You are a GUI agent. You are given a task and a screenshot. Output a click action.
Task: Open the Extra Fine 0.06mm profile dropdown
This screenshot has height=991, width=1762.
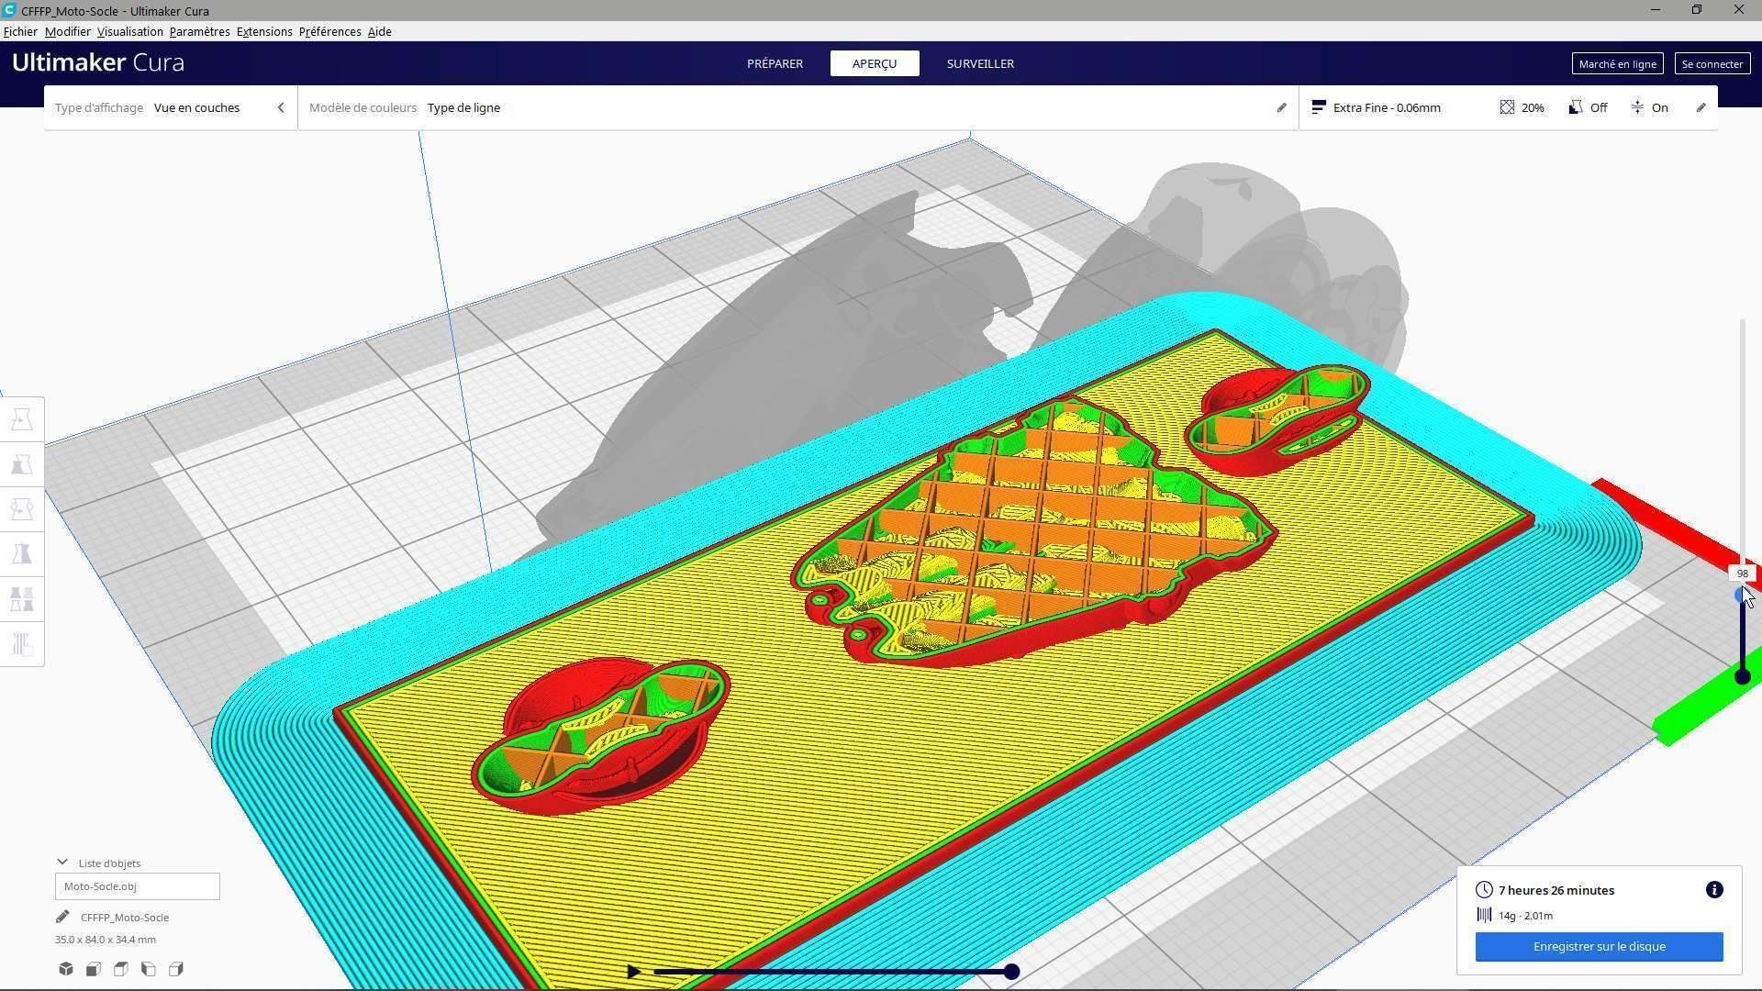[1386, 107]
